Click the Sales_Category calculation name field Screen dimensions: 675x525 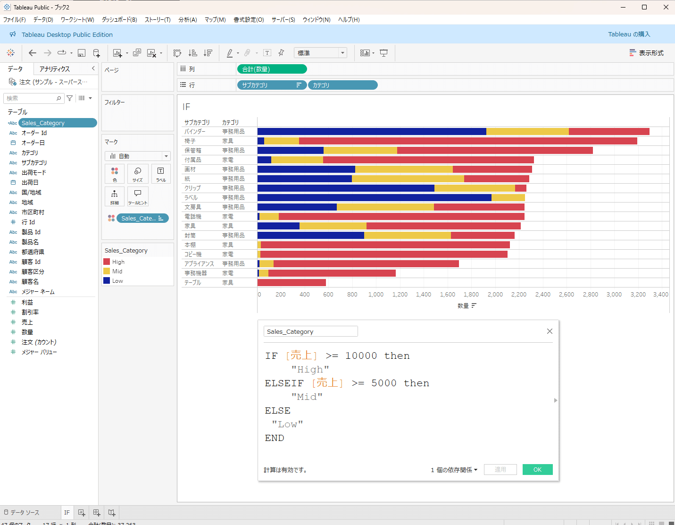(311, 331)
